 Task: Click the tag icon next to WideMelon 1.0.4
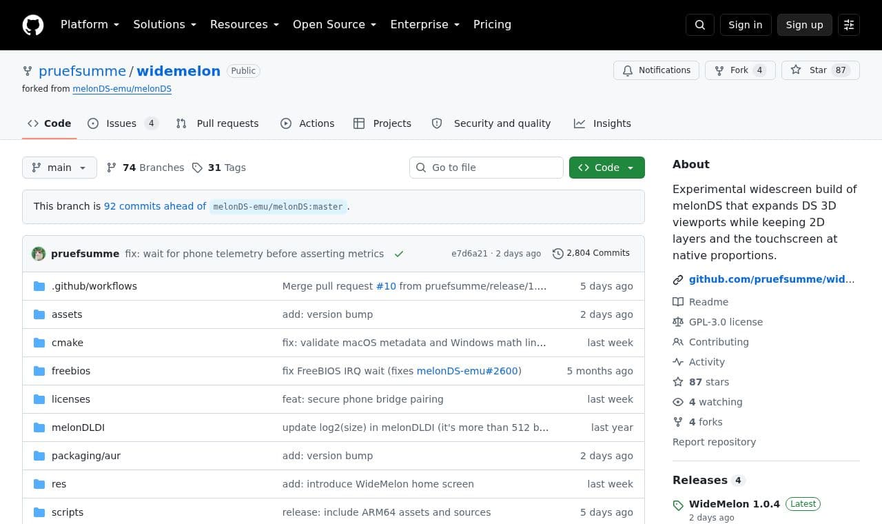(x=678, y=505)
